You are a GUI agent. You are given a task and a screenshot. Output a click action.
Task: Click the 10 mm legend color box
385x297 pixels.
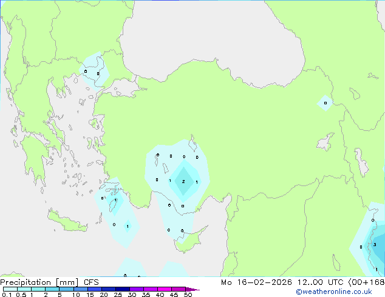coord(80,289)
